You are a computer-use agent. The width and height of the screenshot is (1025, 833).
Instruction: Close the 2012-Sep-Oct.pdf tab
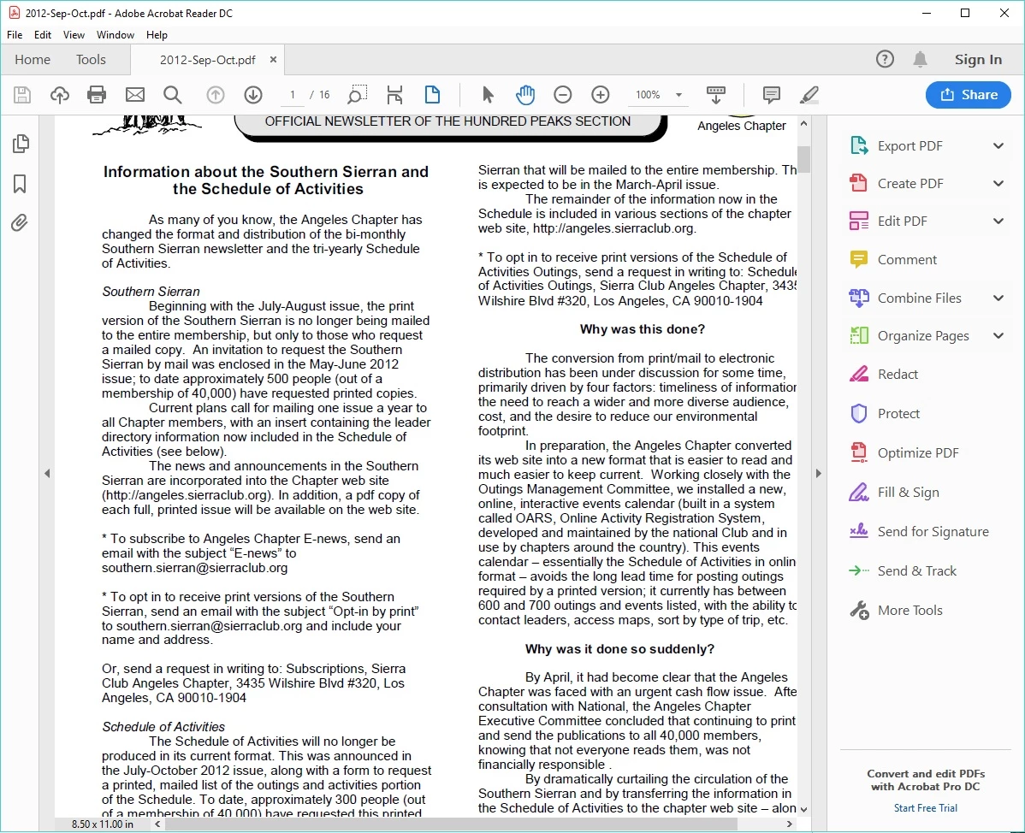click(273, 60)
